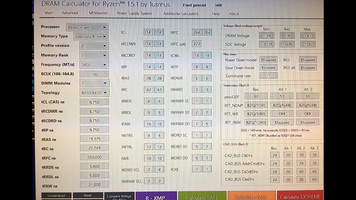Click the second tRDRD SD value 7
This screenshot has width=356, height=200.
point(207,147)
